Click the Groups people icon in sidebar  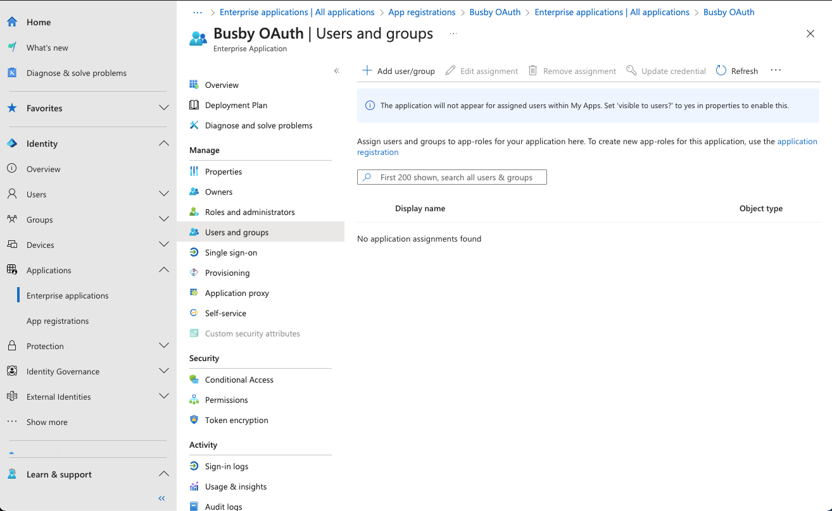coord(12,219)
